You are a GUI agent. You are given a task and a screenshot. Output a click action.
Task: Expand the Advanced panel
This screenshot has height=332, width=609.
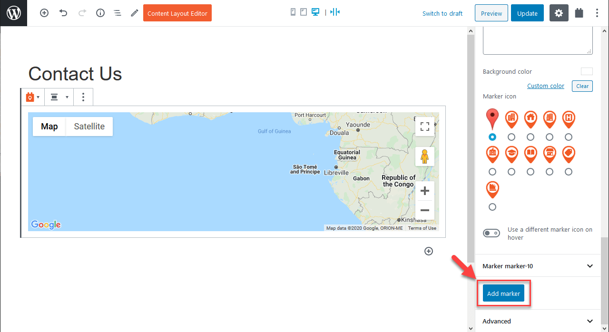pyautogui.click(x=538, y=321)
